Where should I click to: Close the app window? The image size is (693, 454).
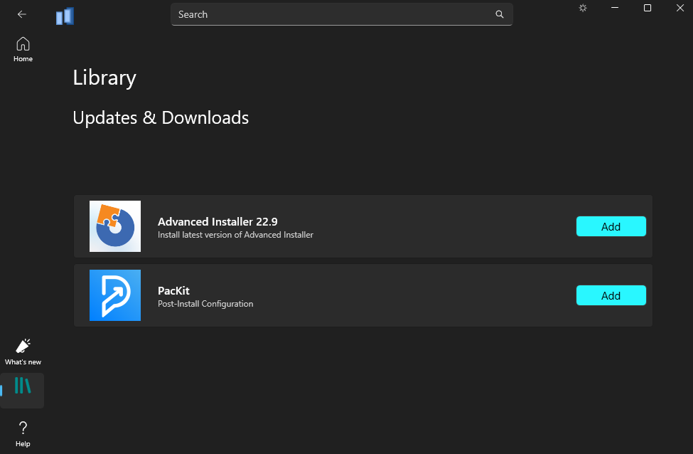click(x=679, y=8)
